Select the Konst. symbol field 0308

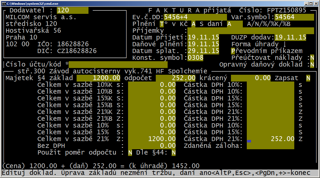[x=195, y=58]
